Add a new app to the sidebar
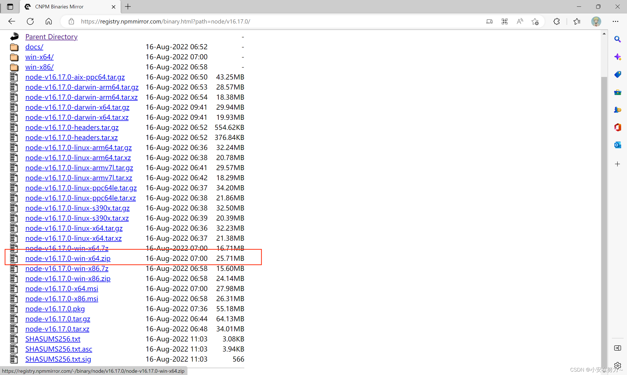Screen dimensions: 627x375 point(617,164)
